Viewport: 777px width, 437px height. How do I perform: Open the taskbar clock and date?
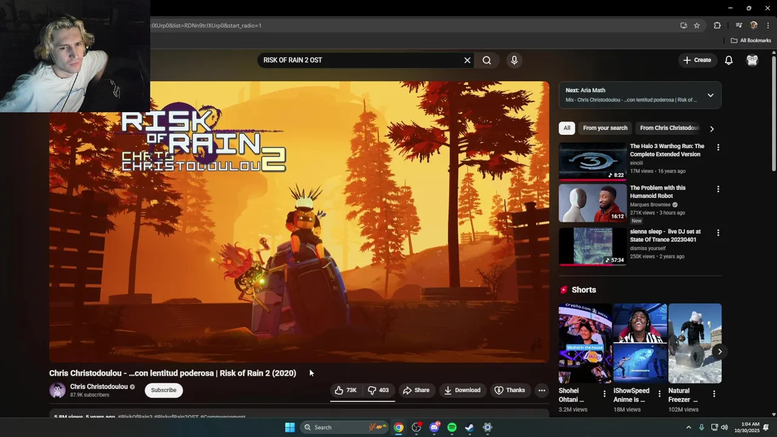(747, 427)
